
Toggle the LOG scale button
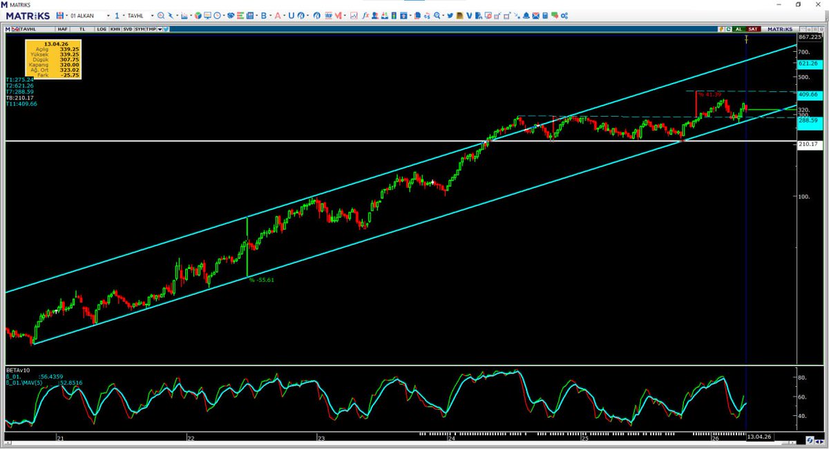tap(101, 29)
